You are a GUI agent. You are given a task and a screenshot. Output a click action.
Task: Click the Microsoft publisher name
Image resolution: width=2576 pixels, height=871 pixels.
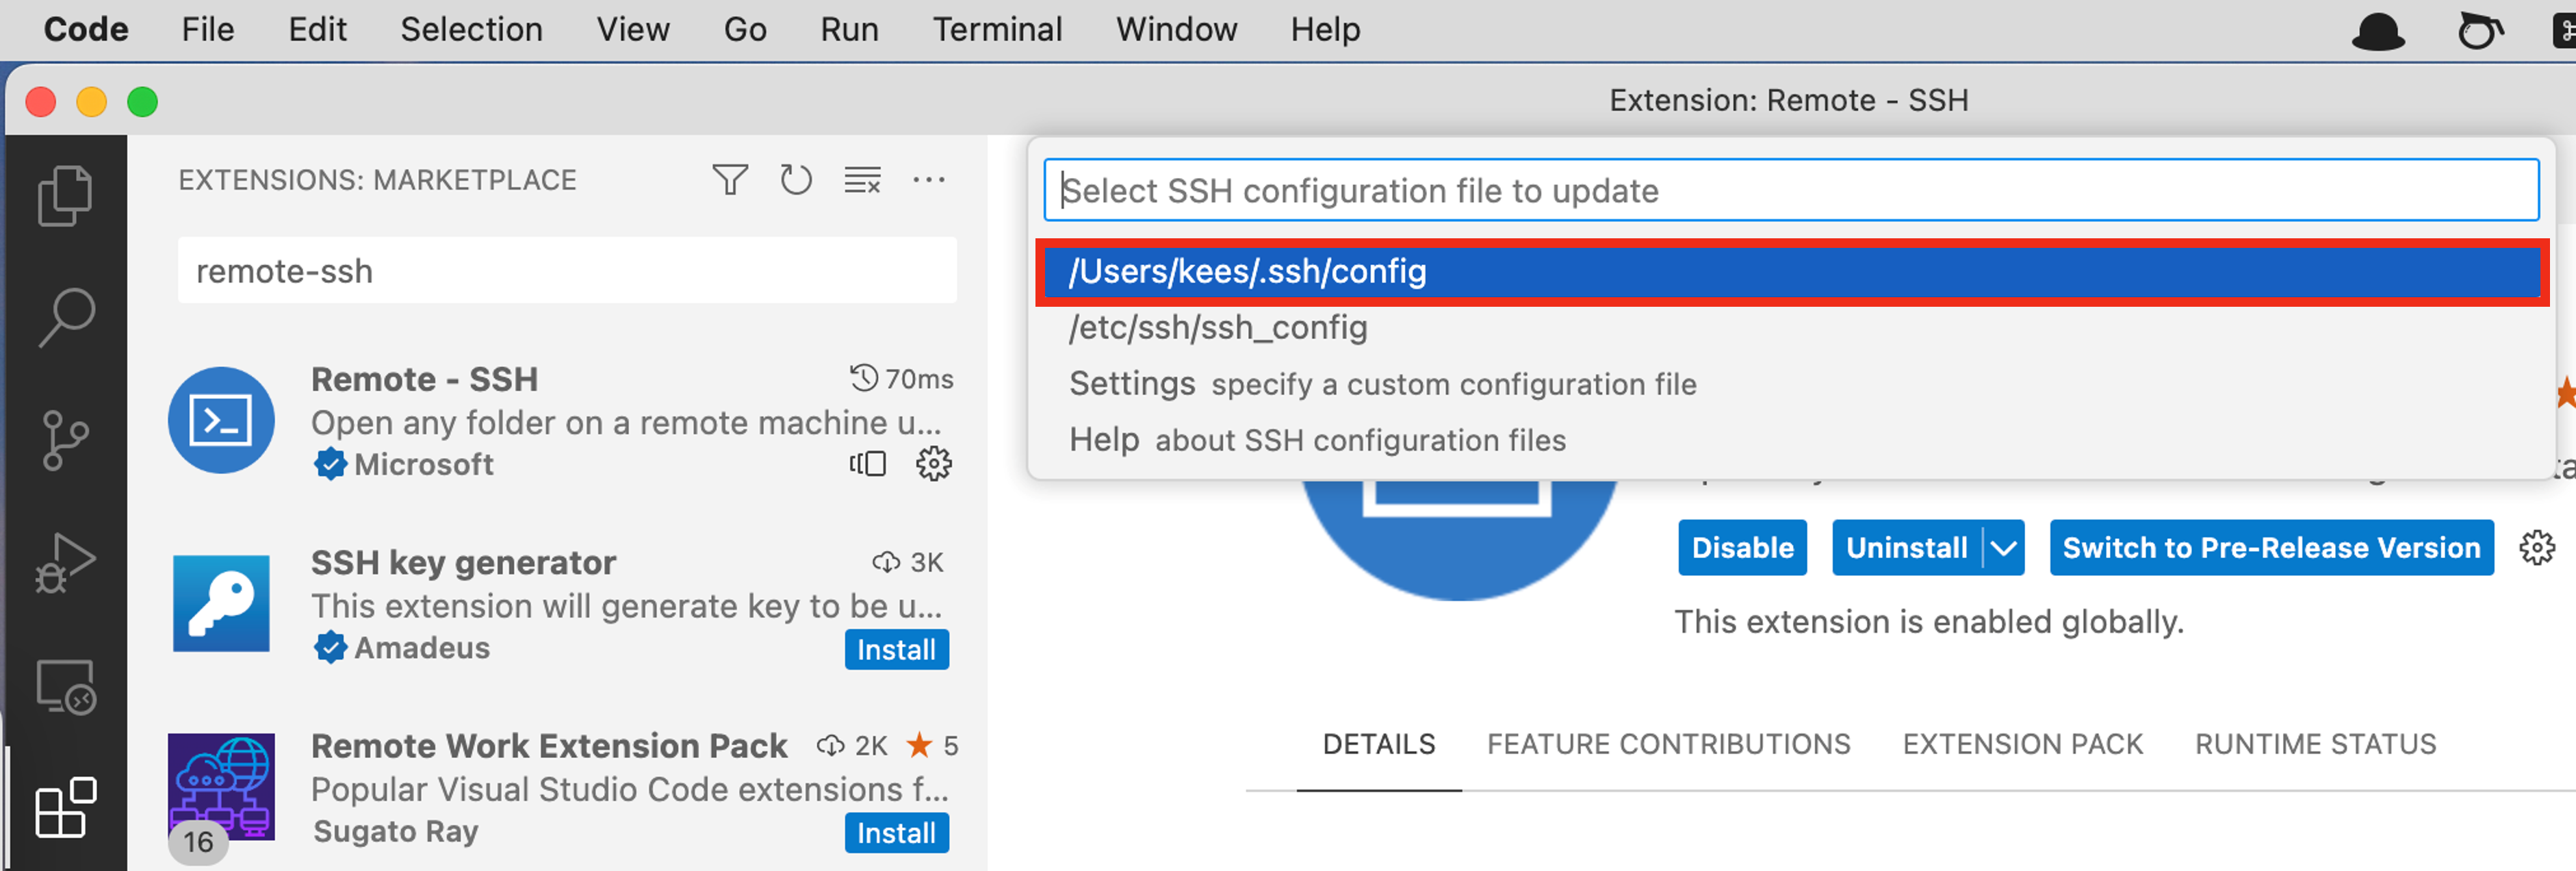point(424,465)
